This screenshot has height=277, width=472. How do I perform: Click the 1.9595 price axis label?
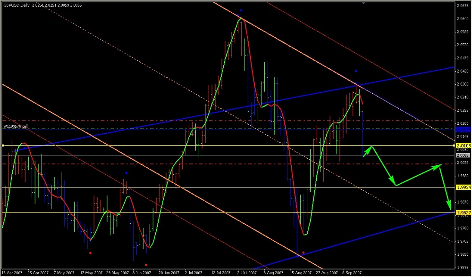point(464,268)
